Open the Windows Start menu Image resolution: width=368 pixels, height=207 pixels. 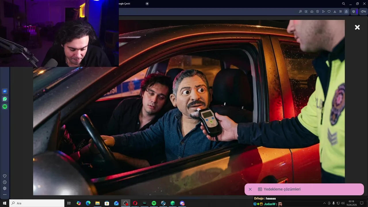5,203
